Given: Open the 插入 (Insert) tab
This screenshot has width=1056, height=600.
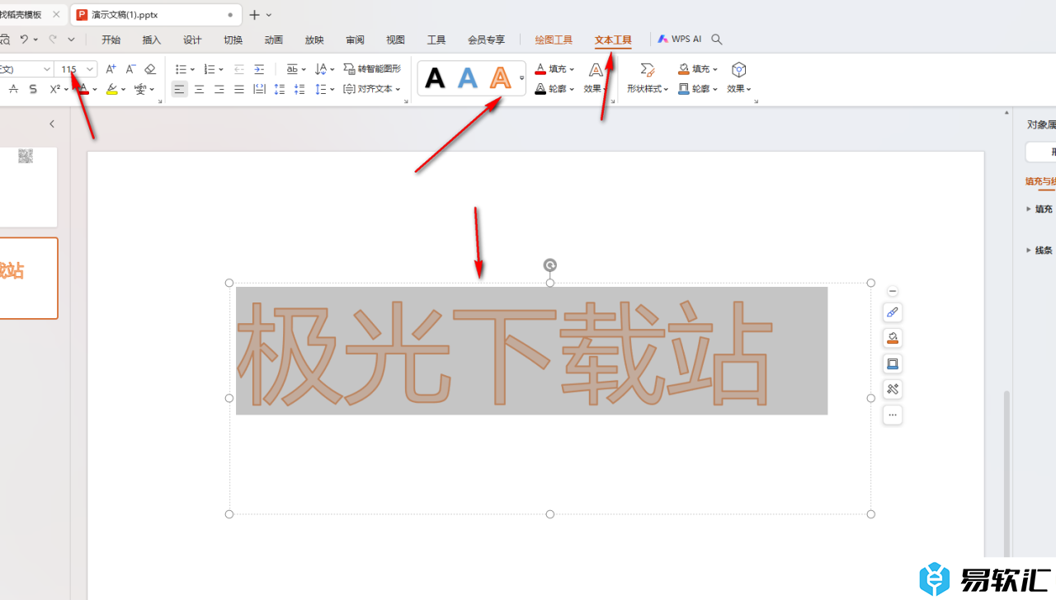Looking at the screenshot, I should [x=152, y=40].
